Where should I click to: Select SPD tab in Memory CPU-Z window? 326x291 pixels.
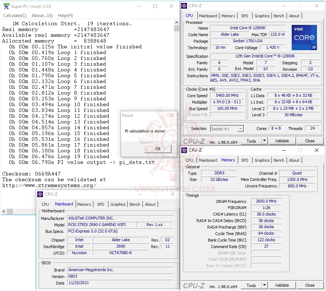[245, 160]
